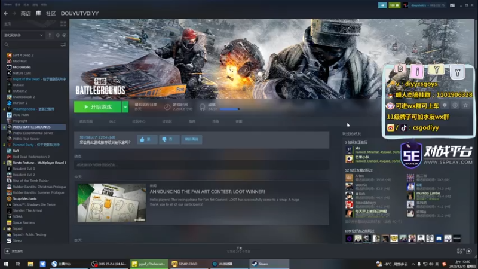Open account name dropdown in title bar

(427, 5)
